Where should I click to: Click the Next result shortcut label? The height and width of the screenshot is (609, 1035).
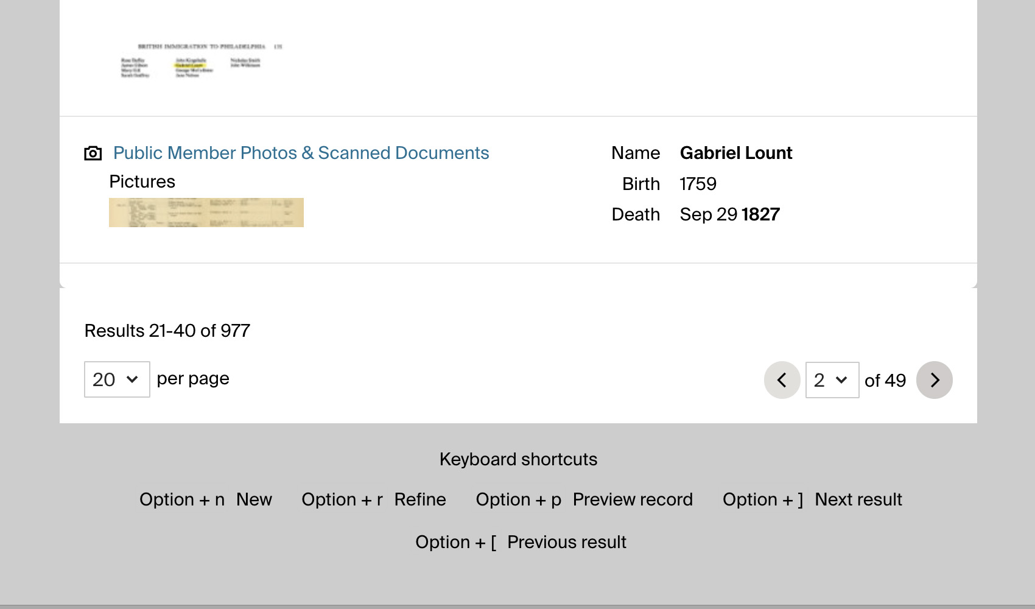coord(858,499)
